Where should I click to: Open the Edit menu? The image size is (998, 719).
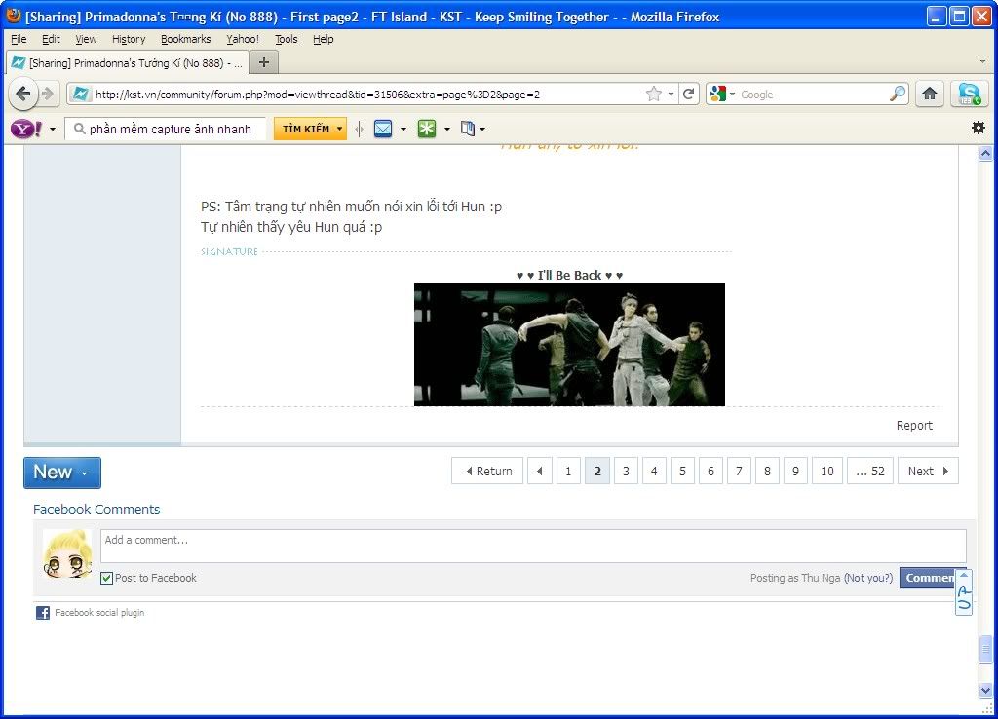tap(51, 39)
